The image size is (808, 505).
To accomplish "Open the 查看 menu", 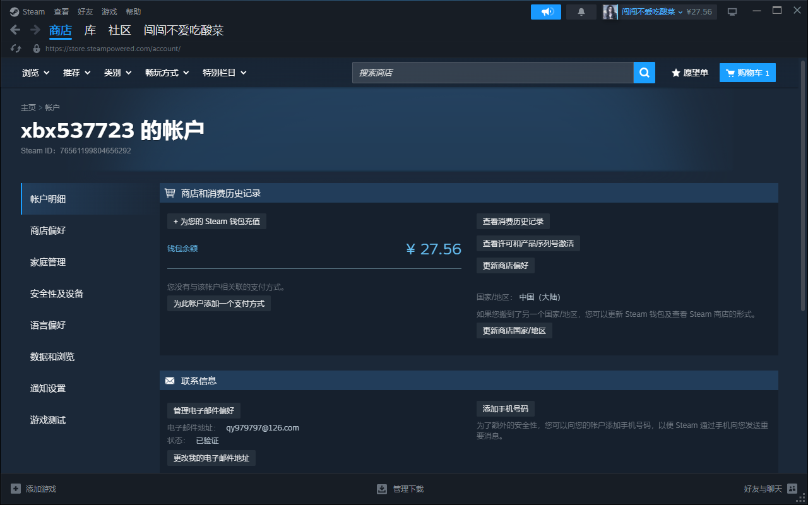I will [x=61, y=12].
